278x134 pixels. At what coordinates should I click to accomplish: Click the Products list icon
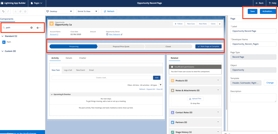coord(173,81)
